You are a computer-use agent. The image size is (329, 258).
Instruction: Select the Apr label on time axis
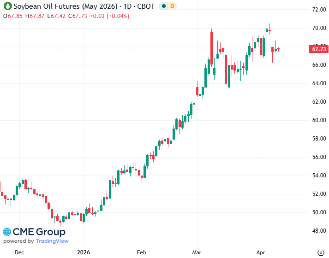click(261, 252)
